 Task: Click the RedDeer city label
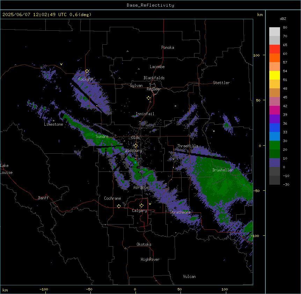coord(154,89)
